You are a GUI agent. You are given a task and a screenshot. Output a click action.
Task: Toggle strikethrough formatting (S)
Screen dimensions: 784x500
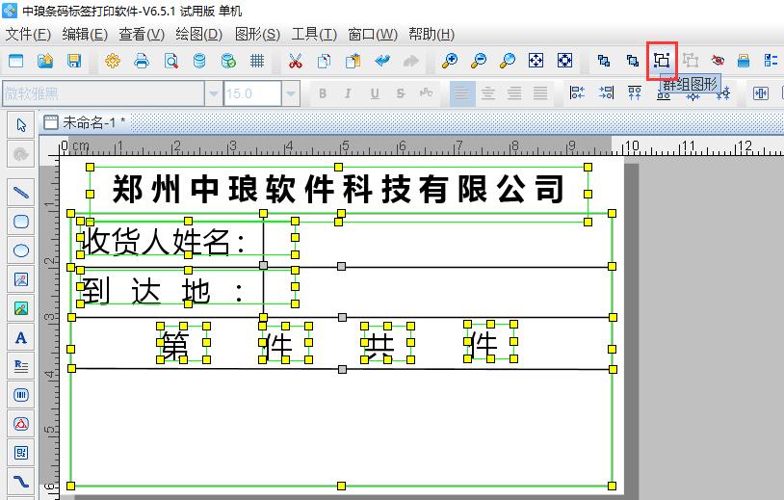tap(400, 93)
